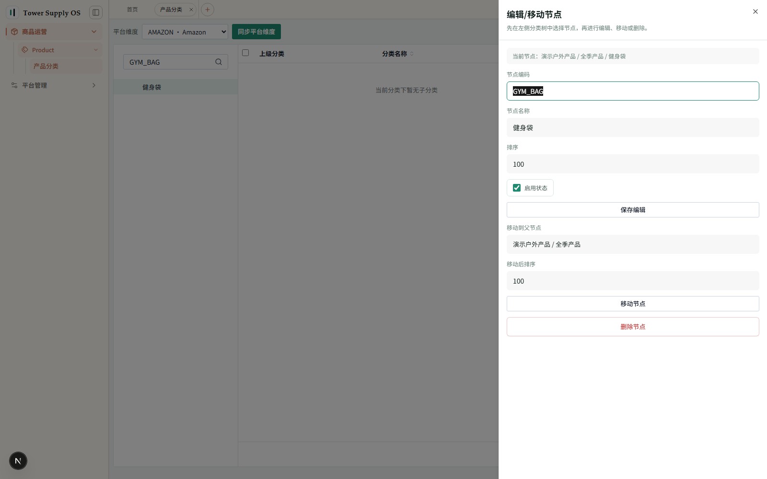
Task: Open the AMAZON platform dimension dropdown
Action: click(x=185, y=32)
